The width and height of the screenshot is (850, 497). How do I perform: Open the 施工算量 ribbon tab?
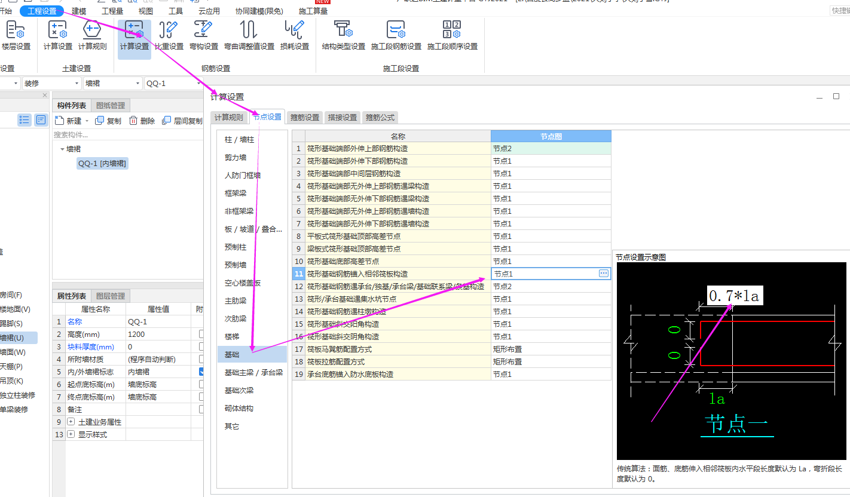click(x=313, y=11)
